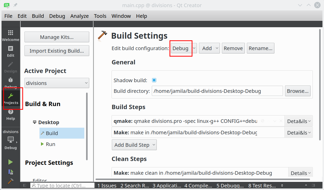Expand qmake step details
Viewport: 324px width, 190px height.
tap(299, 121)
